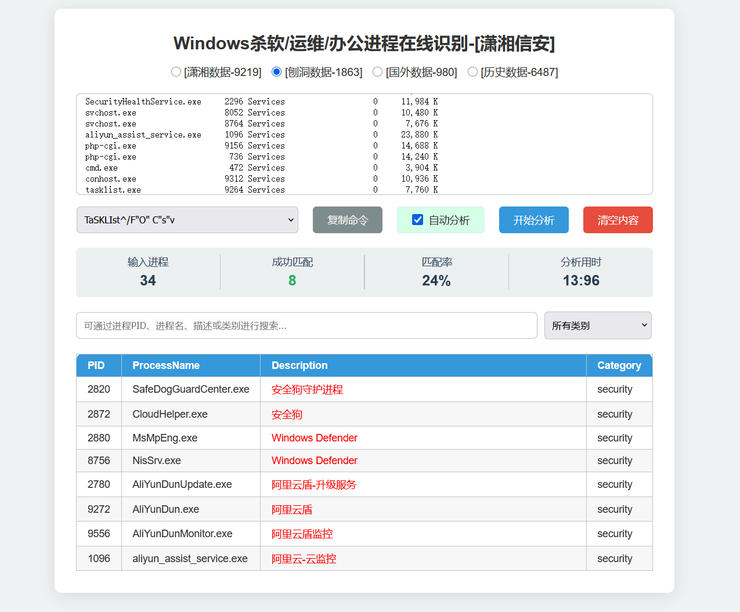Select the 潇湘数据-9219 radio button

(176, 72)
